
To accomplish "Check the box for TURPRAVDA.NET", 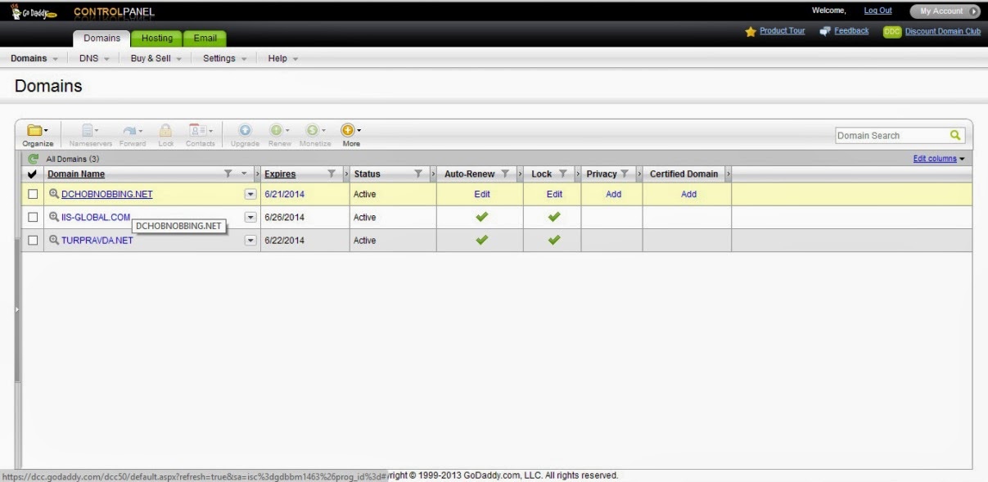I will tap(33, 241).
